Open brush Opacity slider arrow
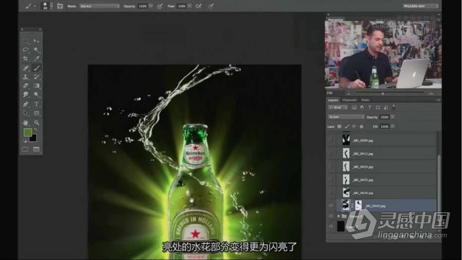 pos(151,6)
